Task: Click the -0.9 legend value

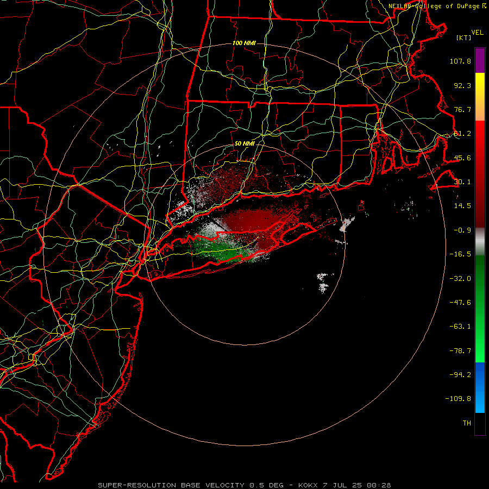Action: (462, 230)
